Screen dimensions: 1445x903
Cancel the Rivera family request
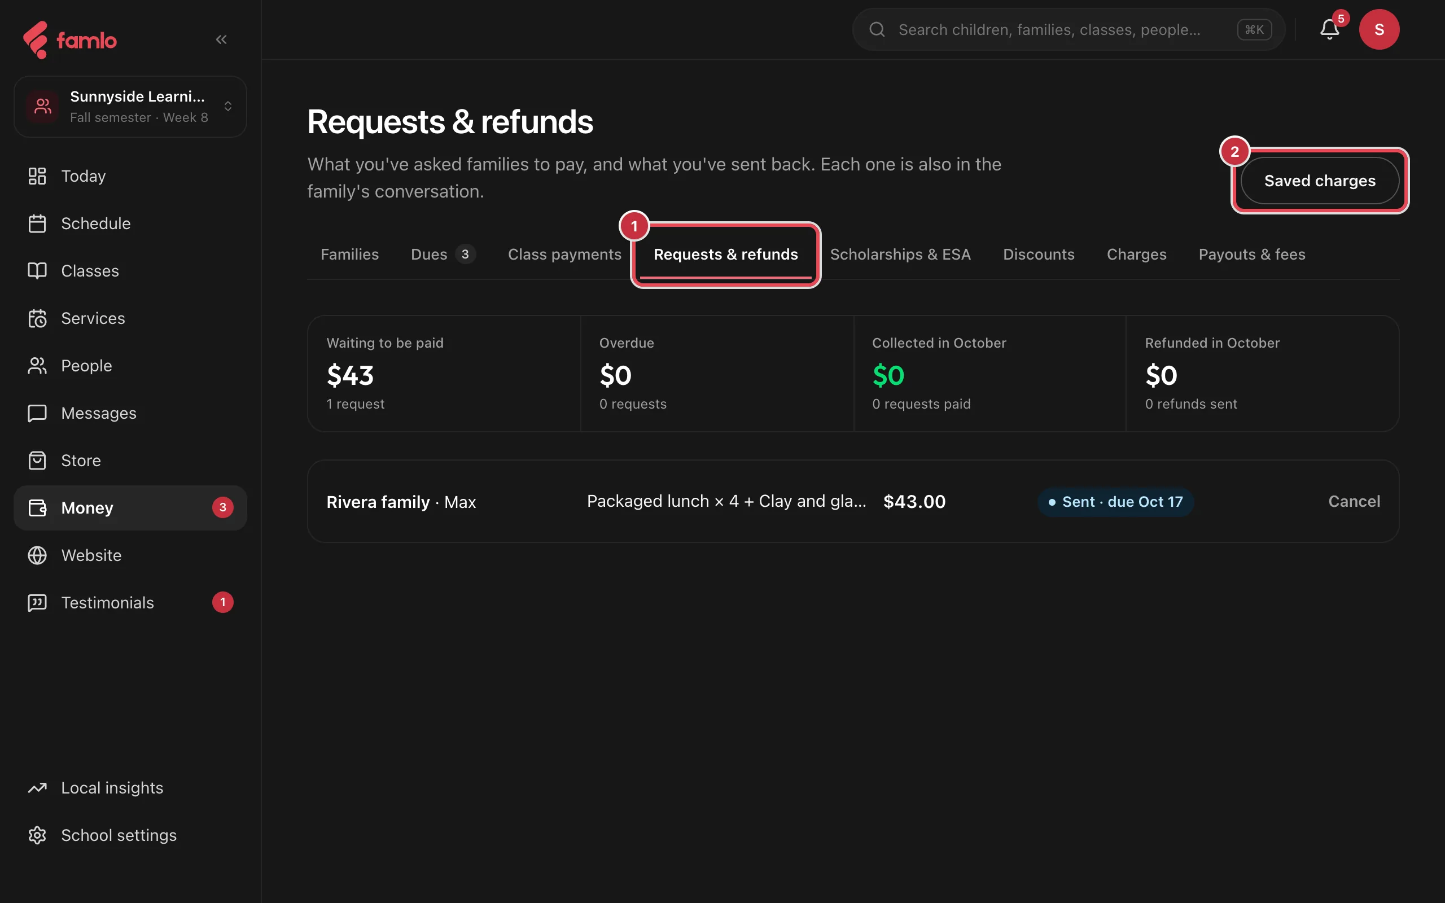1354,501
